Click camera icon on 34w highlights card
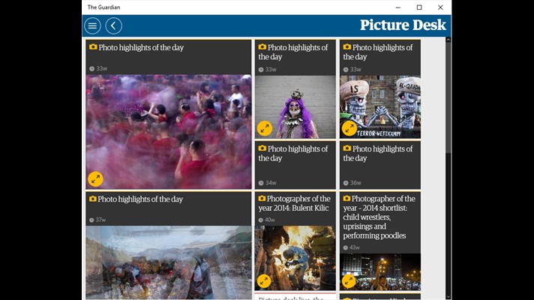This screenshot has width=534, height=300. tap(262, 148)
